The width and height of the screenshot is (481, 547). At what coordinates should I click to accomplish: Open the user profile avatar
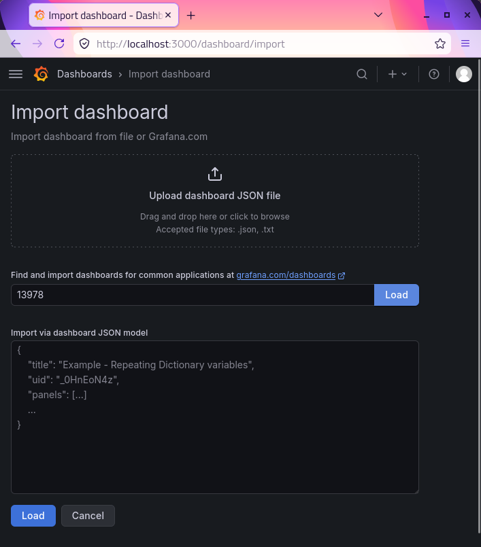click(x=464, y=74)
